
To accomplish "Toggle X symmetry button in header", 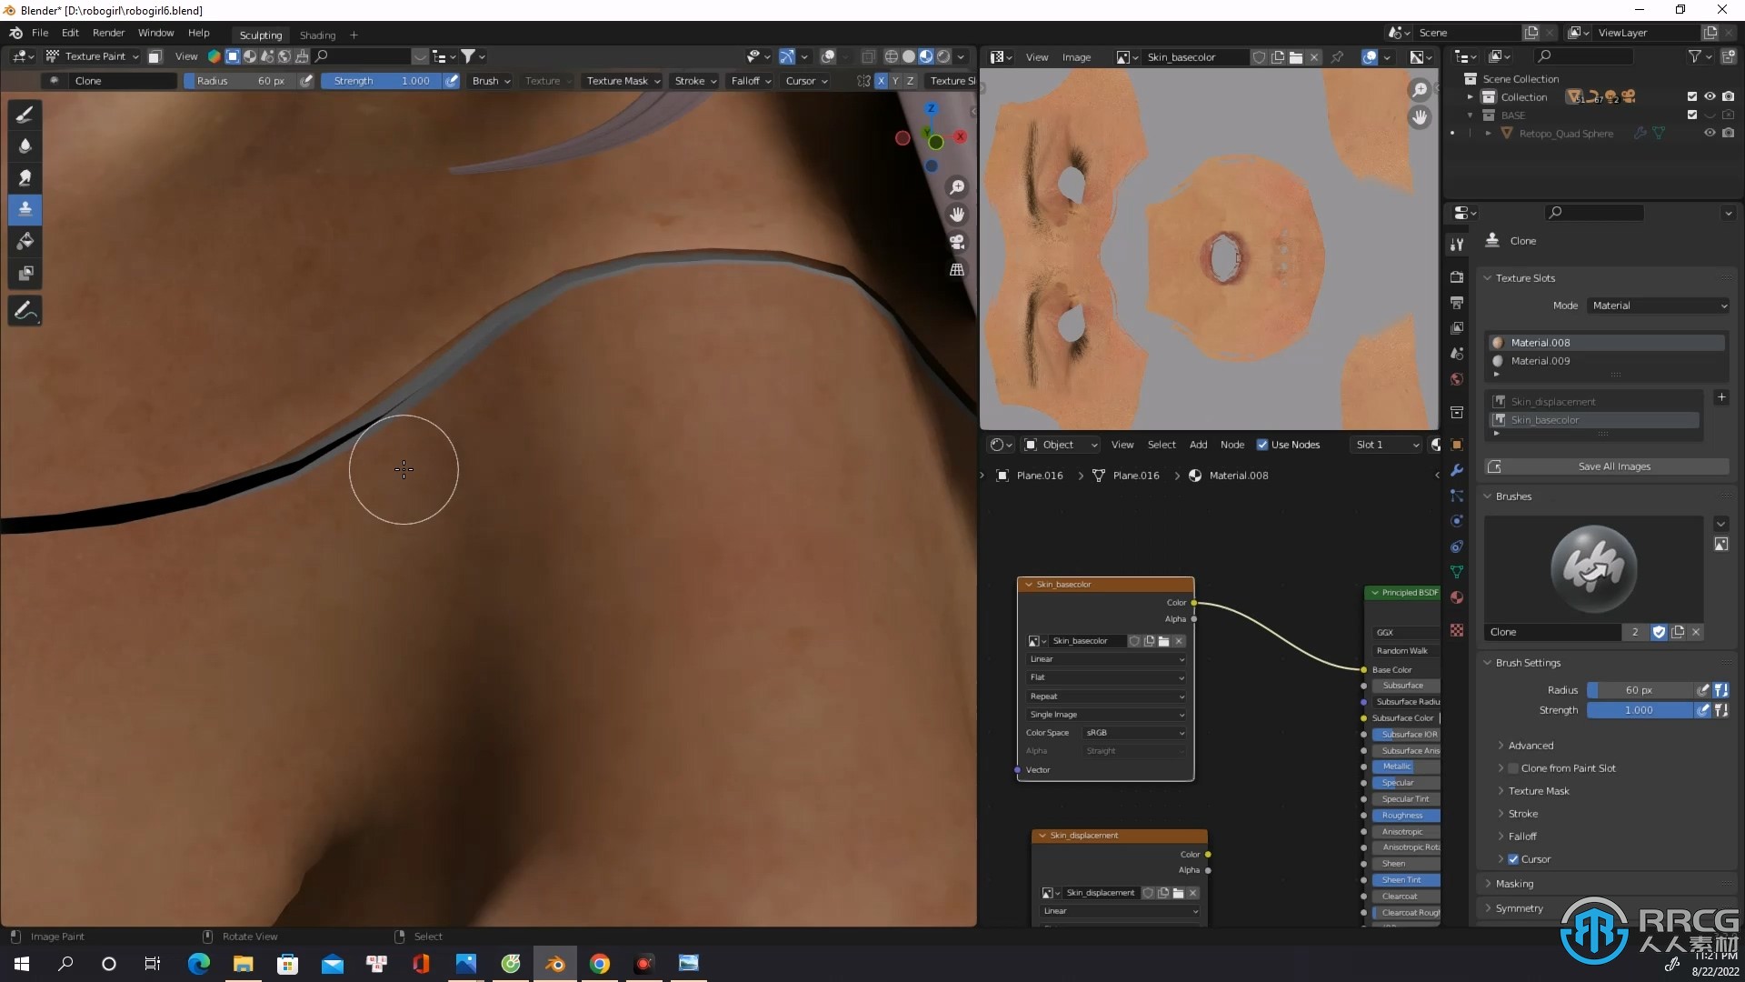I will (881, 81).
